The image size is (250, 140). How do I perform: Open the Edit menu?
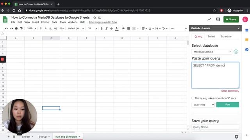pyautogui.click(x=20, y=22)
